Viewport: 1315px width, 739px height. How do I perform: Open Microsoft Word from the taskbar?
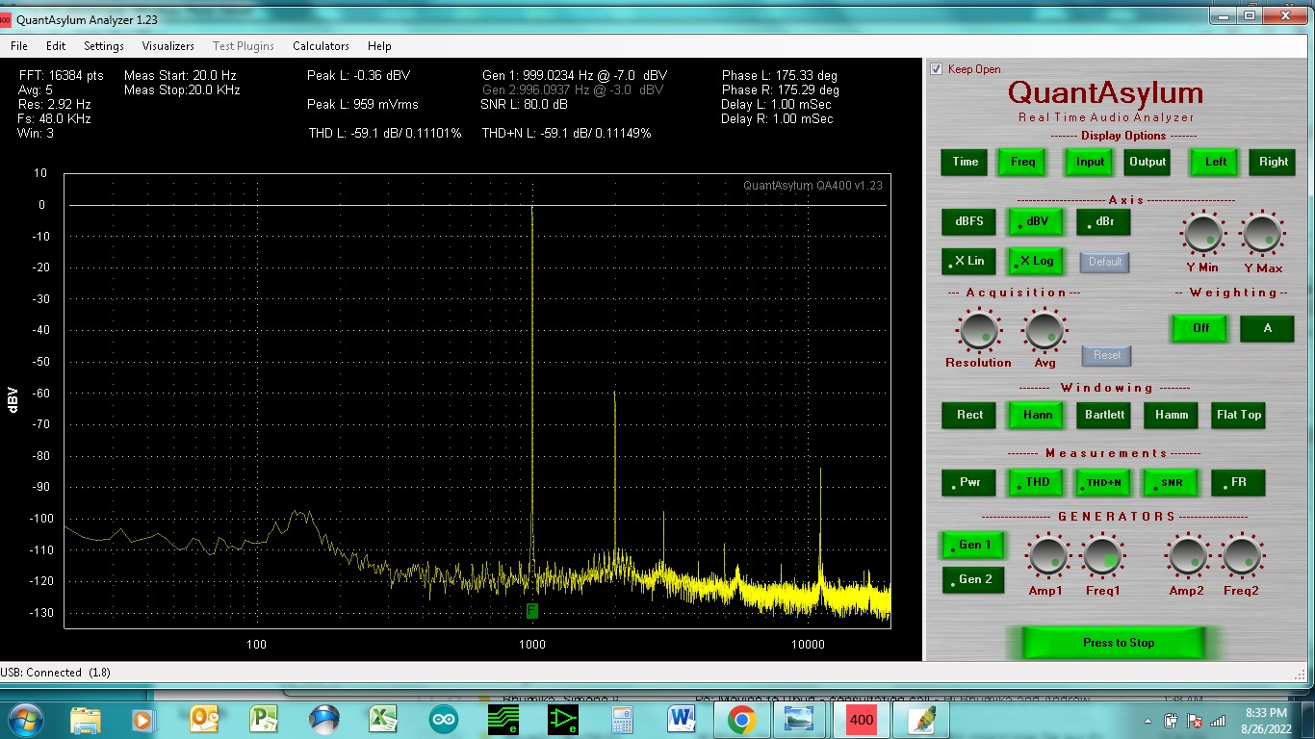click(682, 719)
